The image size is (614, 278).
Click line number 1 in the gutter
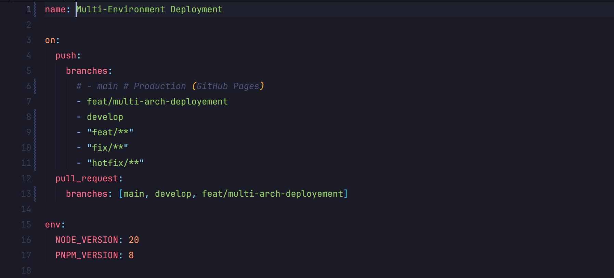click(x=28, y=10)
